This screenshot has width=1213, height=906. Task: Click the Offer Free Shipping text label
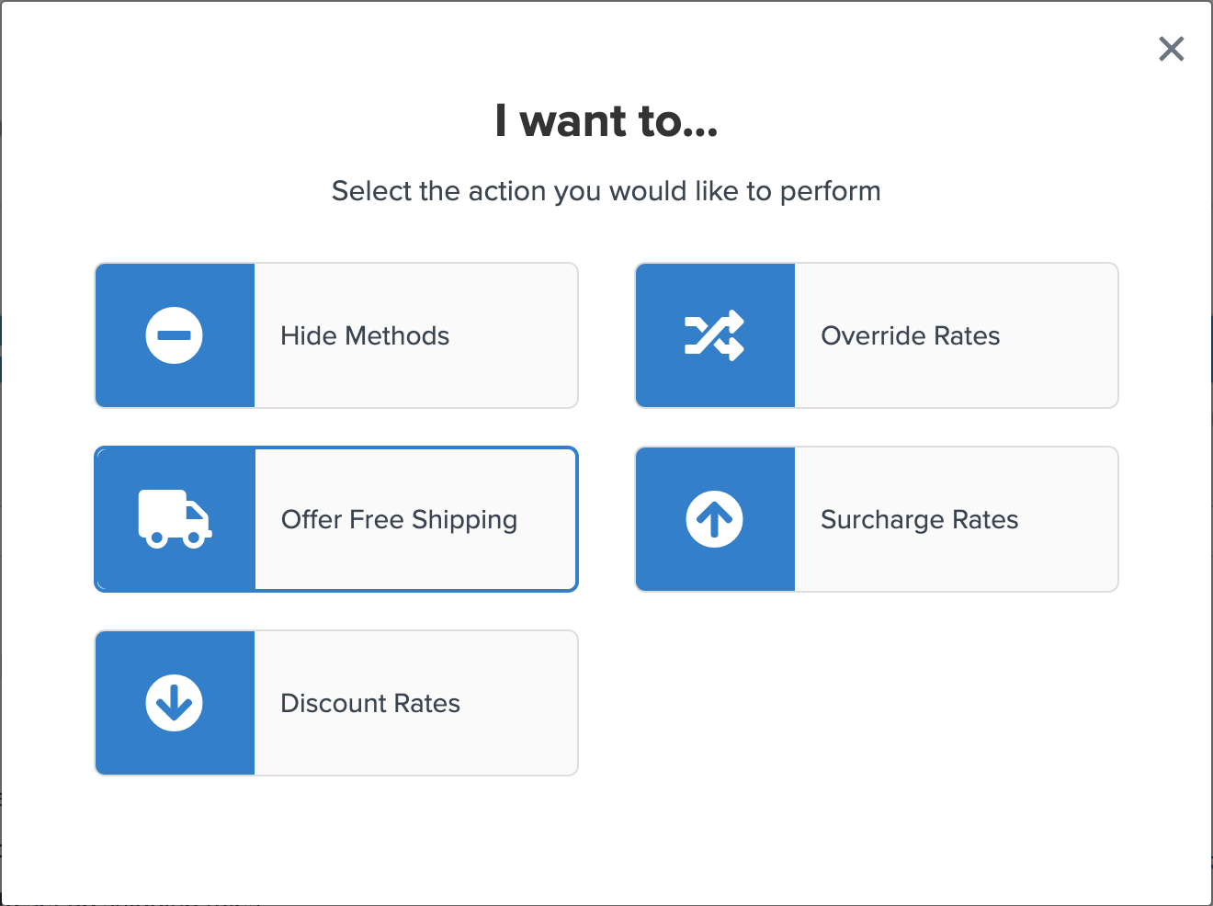pyautogui.click(x=399, y=519)
